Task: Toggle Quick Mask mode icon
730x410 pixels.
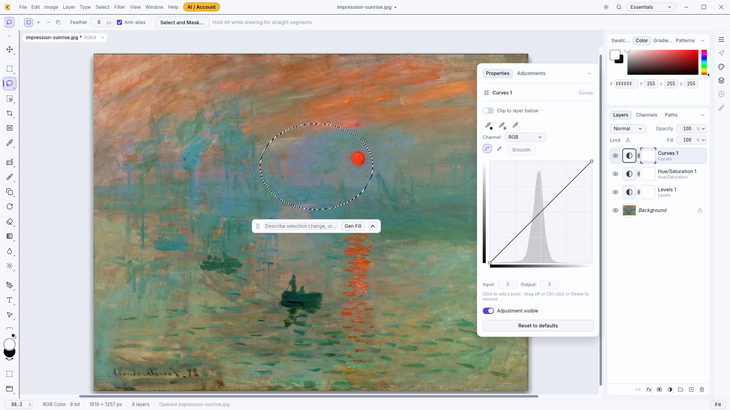Action: pos(9,374)
